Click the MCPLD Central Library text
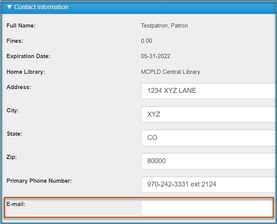277x224 pixels. [x=170, y=72]
